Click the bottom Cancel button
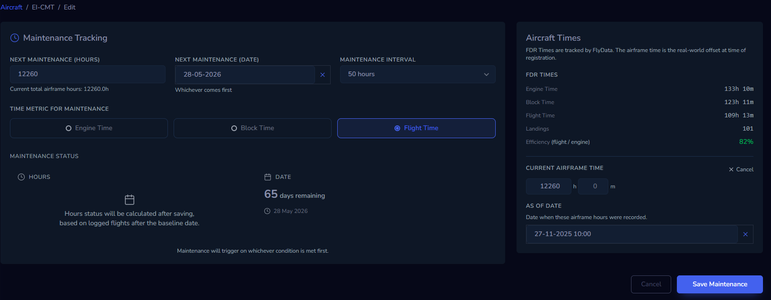 [x=651, y=284]
